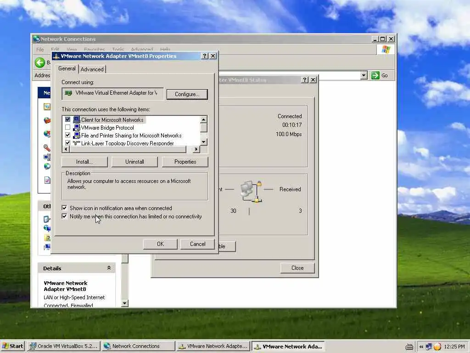This screenshot has height=353, width=470.
Task: Expand hidden tray icons with the double chevron
Action: (421, 347)
